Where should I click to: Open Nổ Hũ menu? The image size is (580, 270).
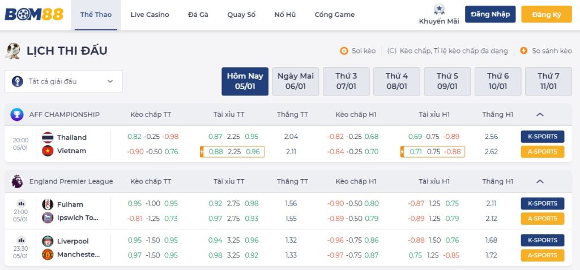pos(285,15)
